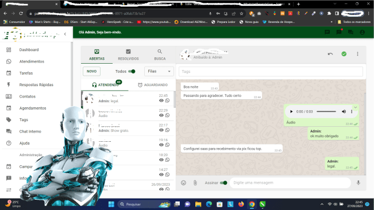The width and height of the screenshot is (374, 210).
Task: Click the return ticket (undo arrow) icon
Action: point(330,54)
